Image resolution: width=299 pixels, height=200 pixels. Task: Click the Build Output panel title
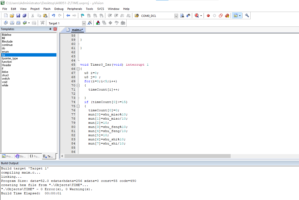click(x=10, y=163)
